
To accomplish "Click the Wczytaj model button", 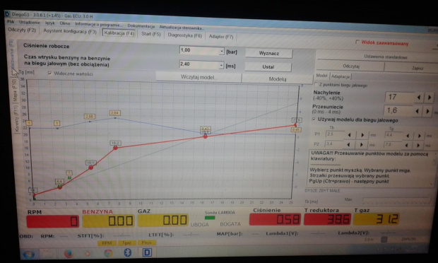I will [199, 77].
